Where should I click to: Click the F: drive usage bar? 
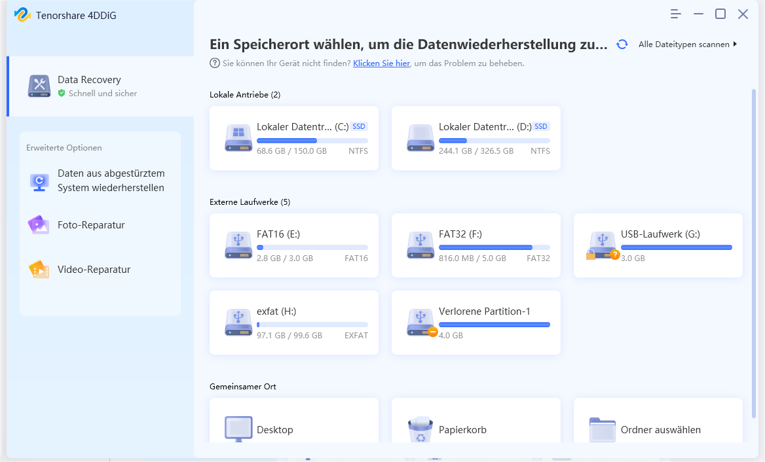click(x=494, y=247)
